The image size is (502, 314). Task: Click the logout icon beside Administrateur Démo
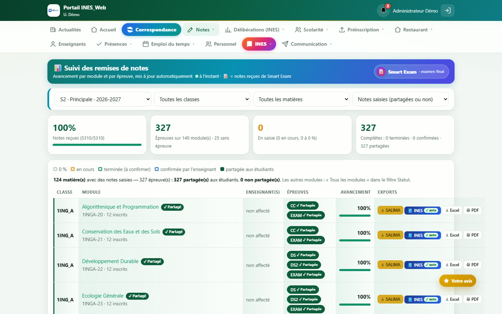pyautogui.click(x=447, y=11)
